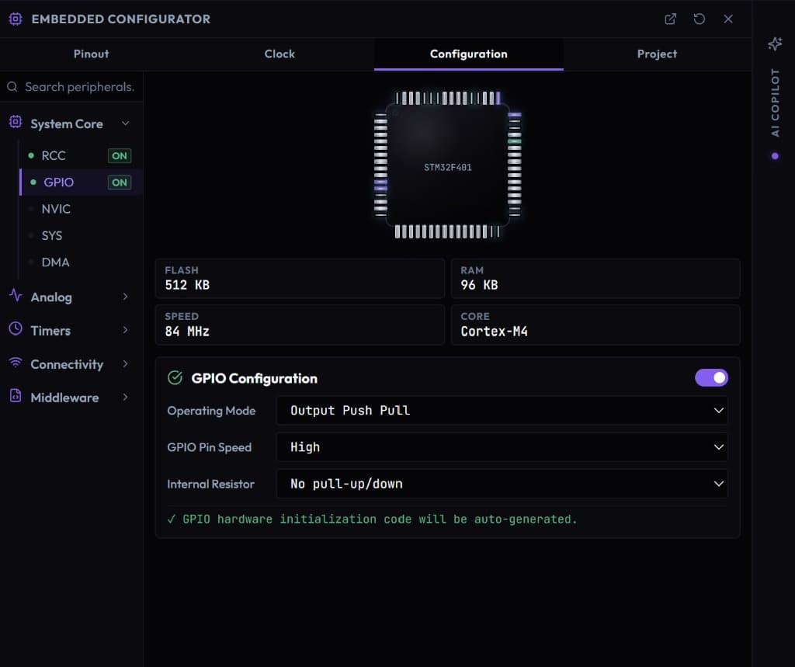This screenshot has width=795, height=667.
Task: Click the Operating Mode label
Action: (211, 411)
